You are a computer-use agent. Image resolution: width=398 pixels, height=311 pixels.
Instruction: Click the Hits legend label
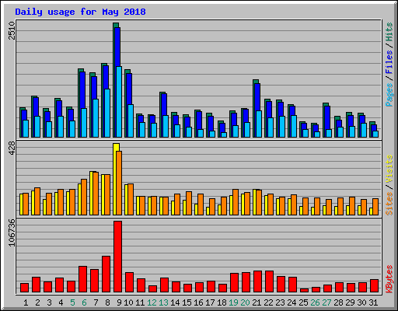pos(389,32)
